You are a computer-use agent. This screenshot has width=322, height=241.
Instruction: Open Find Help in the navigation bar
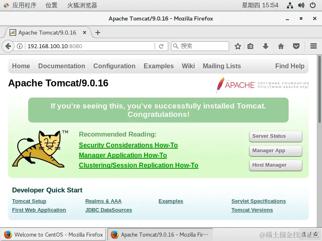pyautogui.click(x=290, y=66)
